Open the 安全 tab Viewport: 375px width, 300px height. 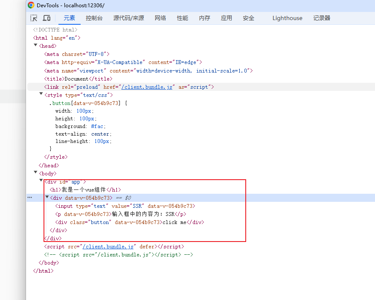click(x=248, y=18)
